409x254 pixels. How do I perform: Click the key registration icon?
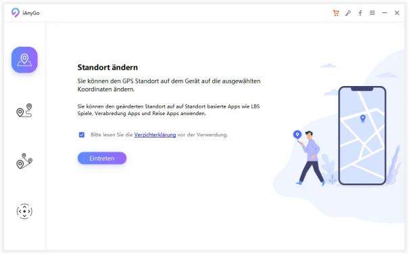pyautogui.click(x=348, y=13)
